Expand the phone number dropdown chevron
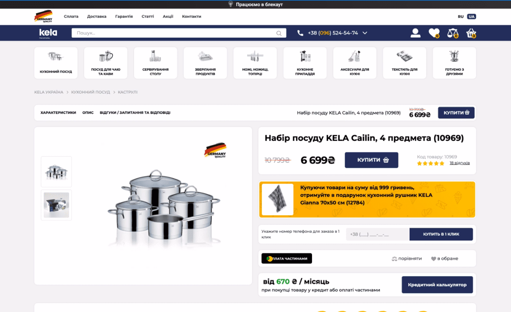 365,33
